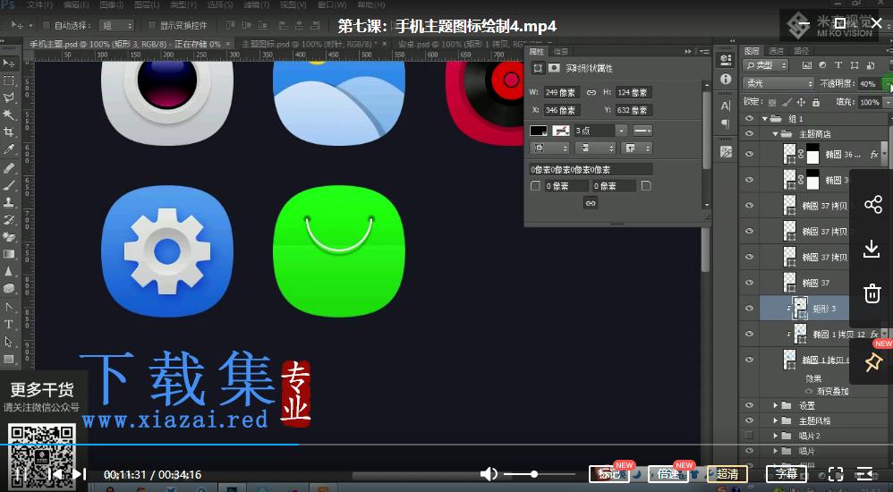
Task: Click the adjustment layer filter icon
Action: pyautogui.click(x=822, y=65)
